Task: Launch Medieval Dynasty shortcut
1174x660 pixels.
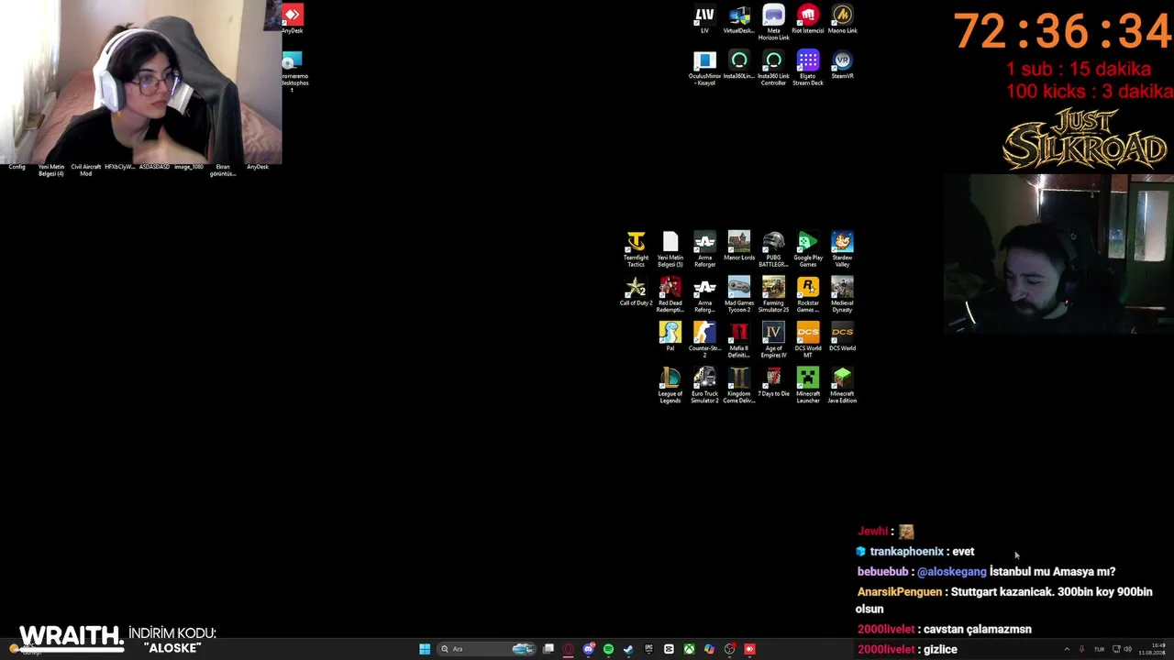Action: pyautogui.click(x=842, y=295)
